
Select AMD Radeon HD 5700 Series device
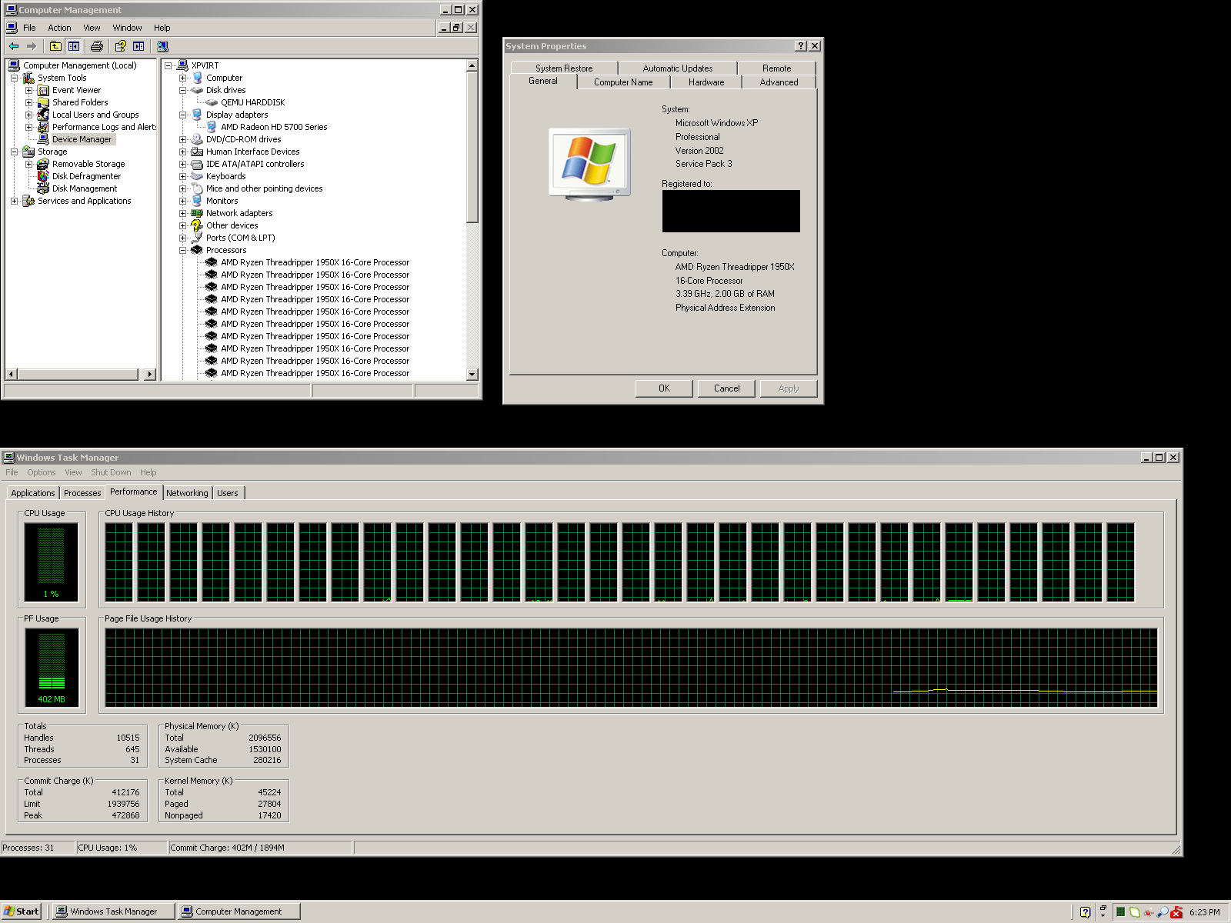(x=273, y=127)
